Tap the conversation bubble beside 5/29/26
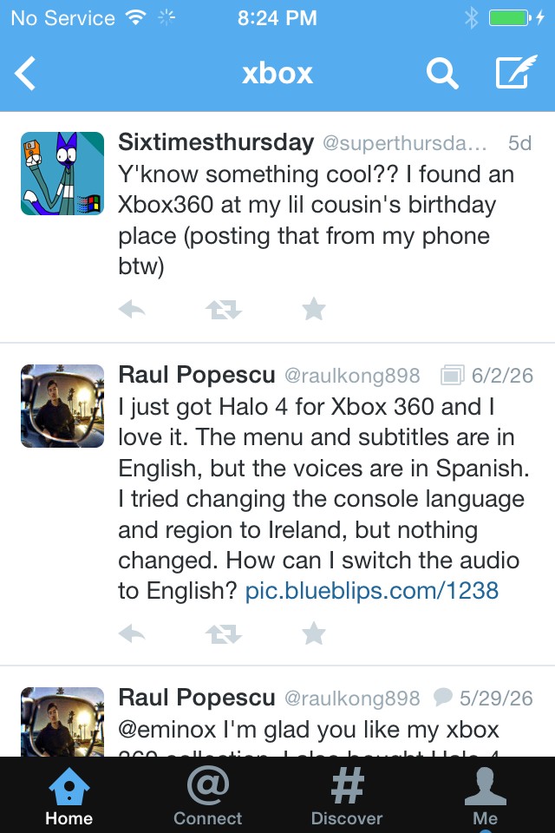 (x=443, y=697)
